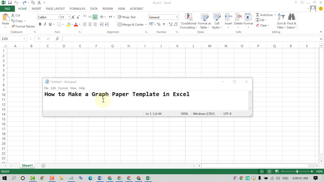Toggle Align Left horizontal alignment
The width and height of the screenshot is (324, 182).
click(x=85, y=25)
